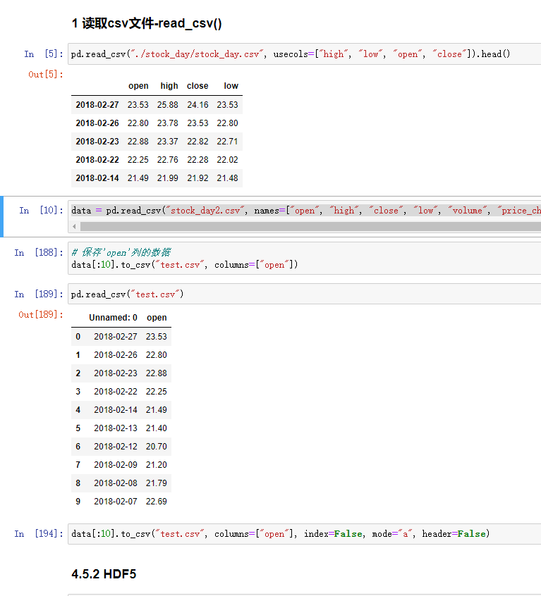This screenshot has width=541, height=596.
Task: Click bold row index 2018-02-23 in Out[5]
Action: pyautogui.click(x=97, y=142)
